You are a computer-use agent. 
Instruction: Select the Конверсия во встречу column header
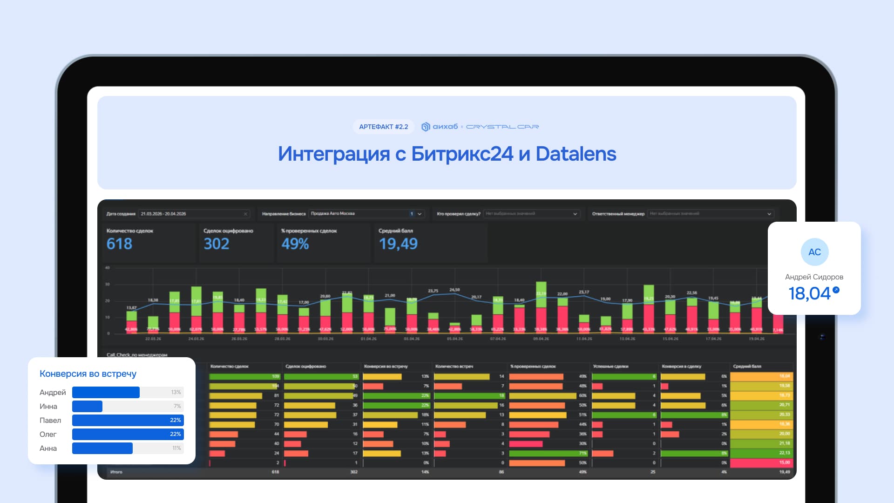pos(386,367)
